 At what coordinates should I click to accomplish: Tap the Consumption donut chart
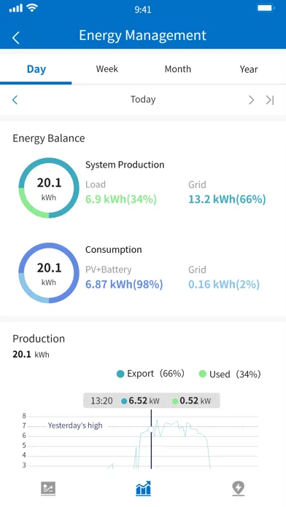coord(49,273)
